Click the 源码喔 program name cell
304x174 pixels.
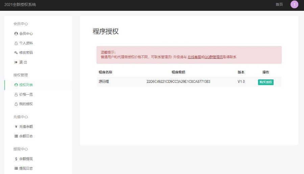104,82
